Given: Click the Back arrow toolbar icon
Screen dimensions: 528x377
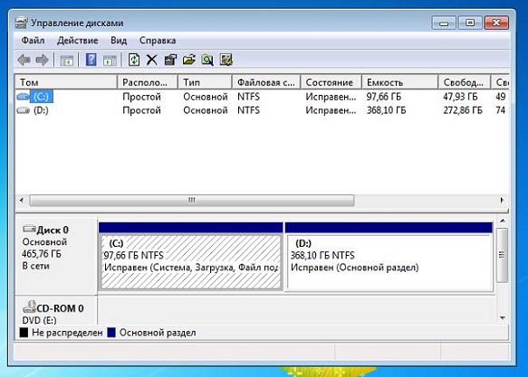Looking at the screenshot, I should tap(24, 61).
